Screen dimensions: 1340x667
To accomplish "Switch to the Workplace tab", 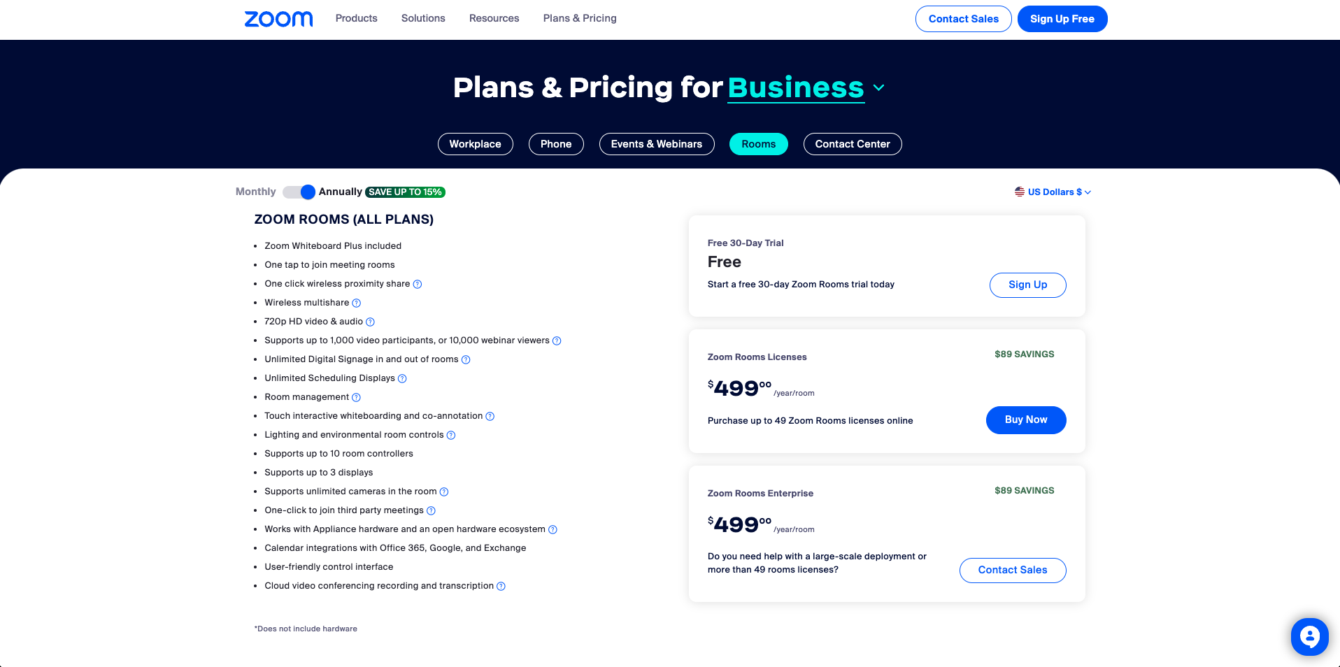I will pos(475,144).
